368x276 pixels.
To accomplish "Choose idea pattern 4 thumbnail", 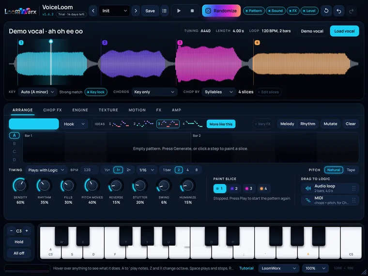I will [x=192, y=124].
